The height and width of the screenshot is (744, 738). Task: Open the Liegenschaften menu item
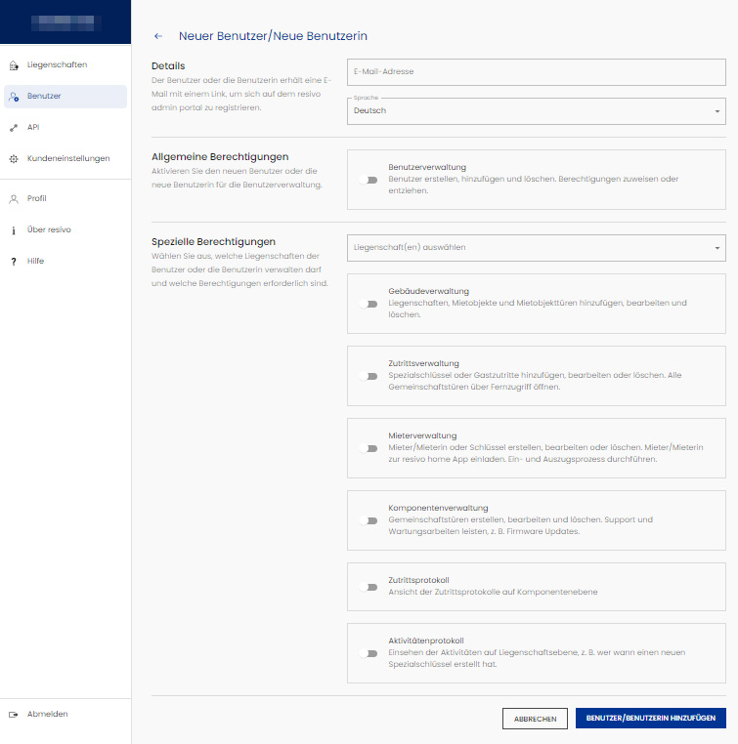point(65,65)
